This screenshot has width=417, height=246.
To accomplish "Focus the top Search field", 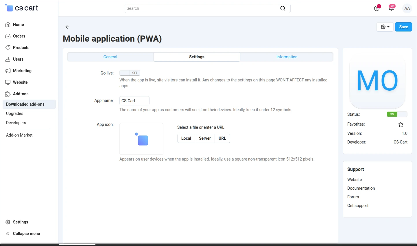I will coord(207,8).
